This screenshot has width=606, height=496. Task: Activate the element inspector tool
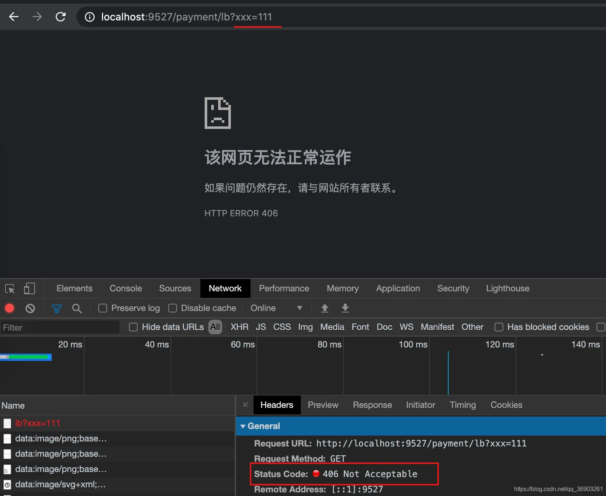point(10,289)
